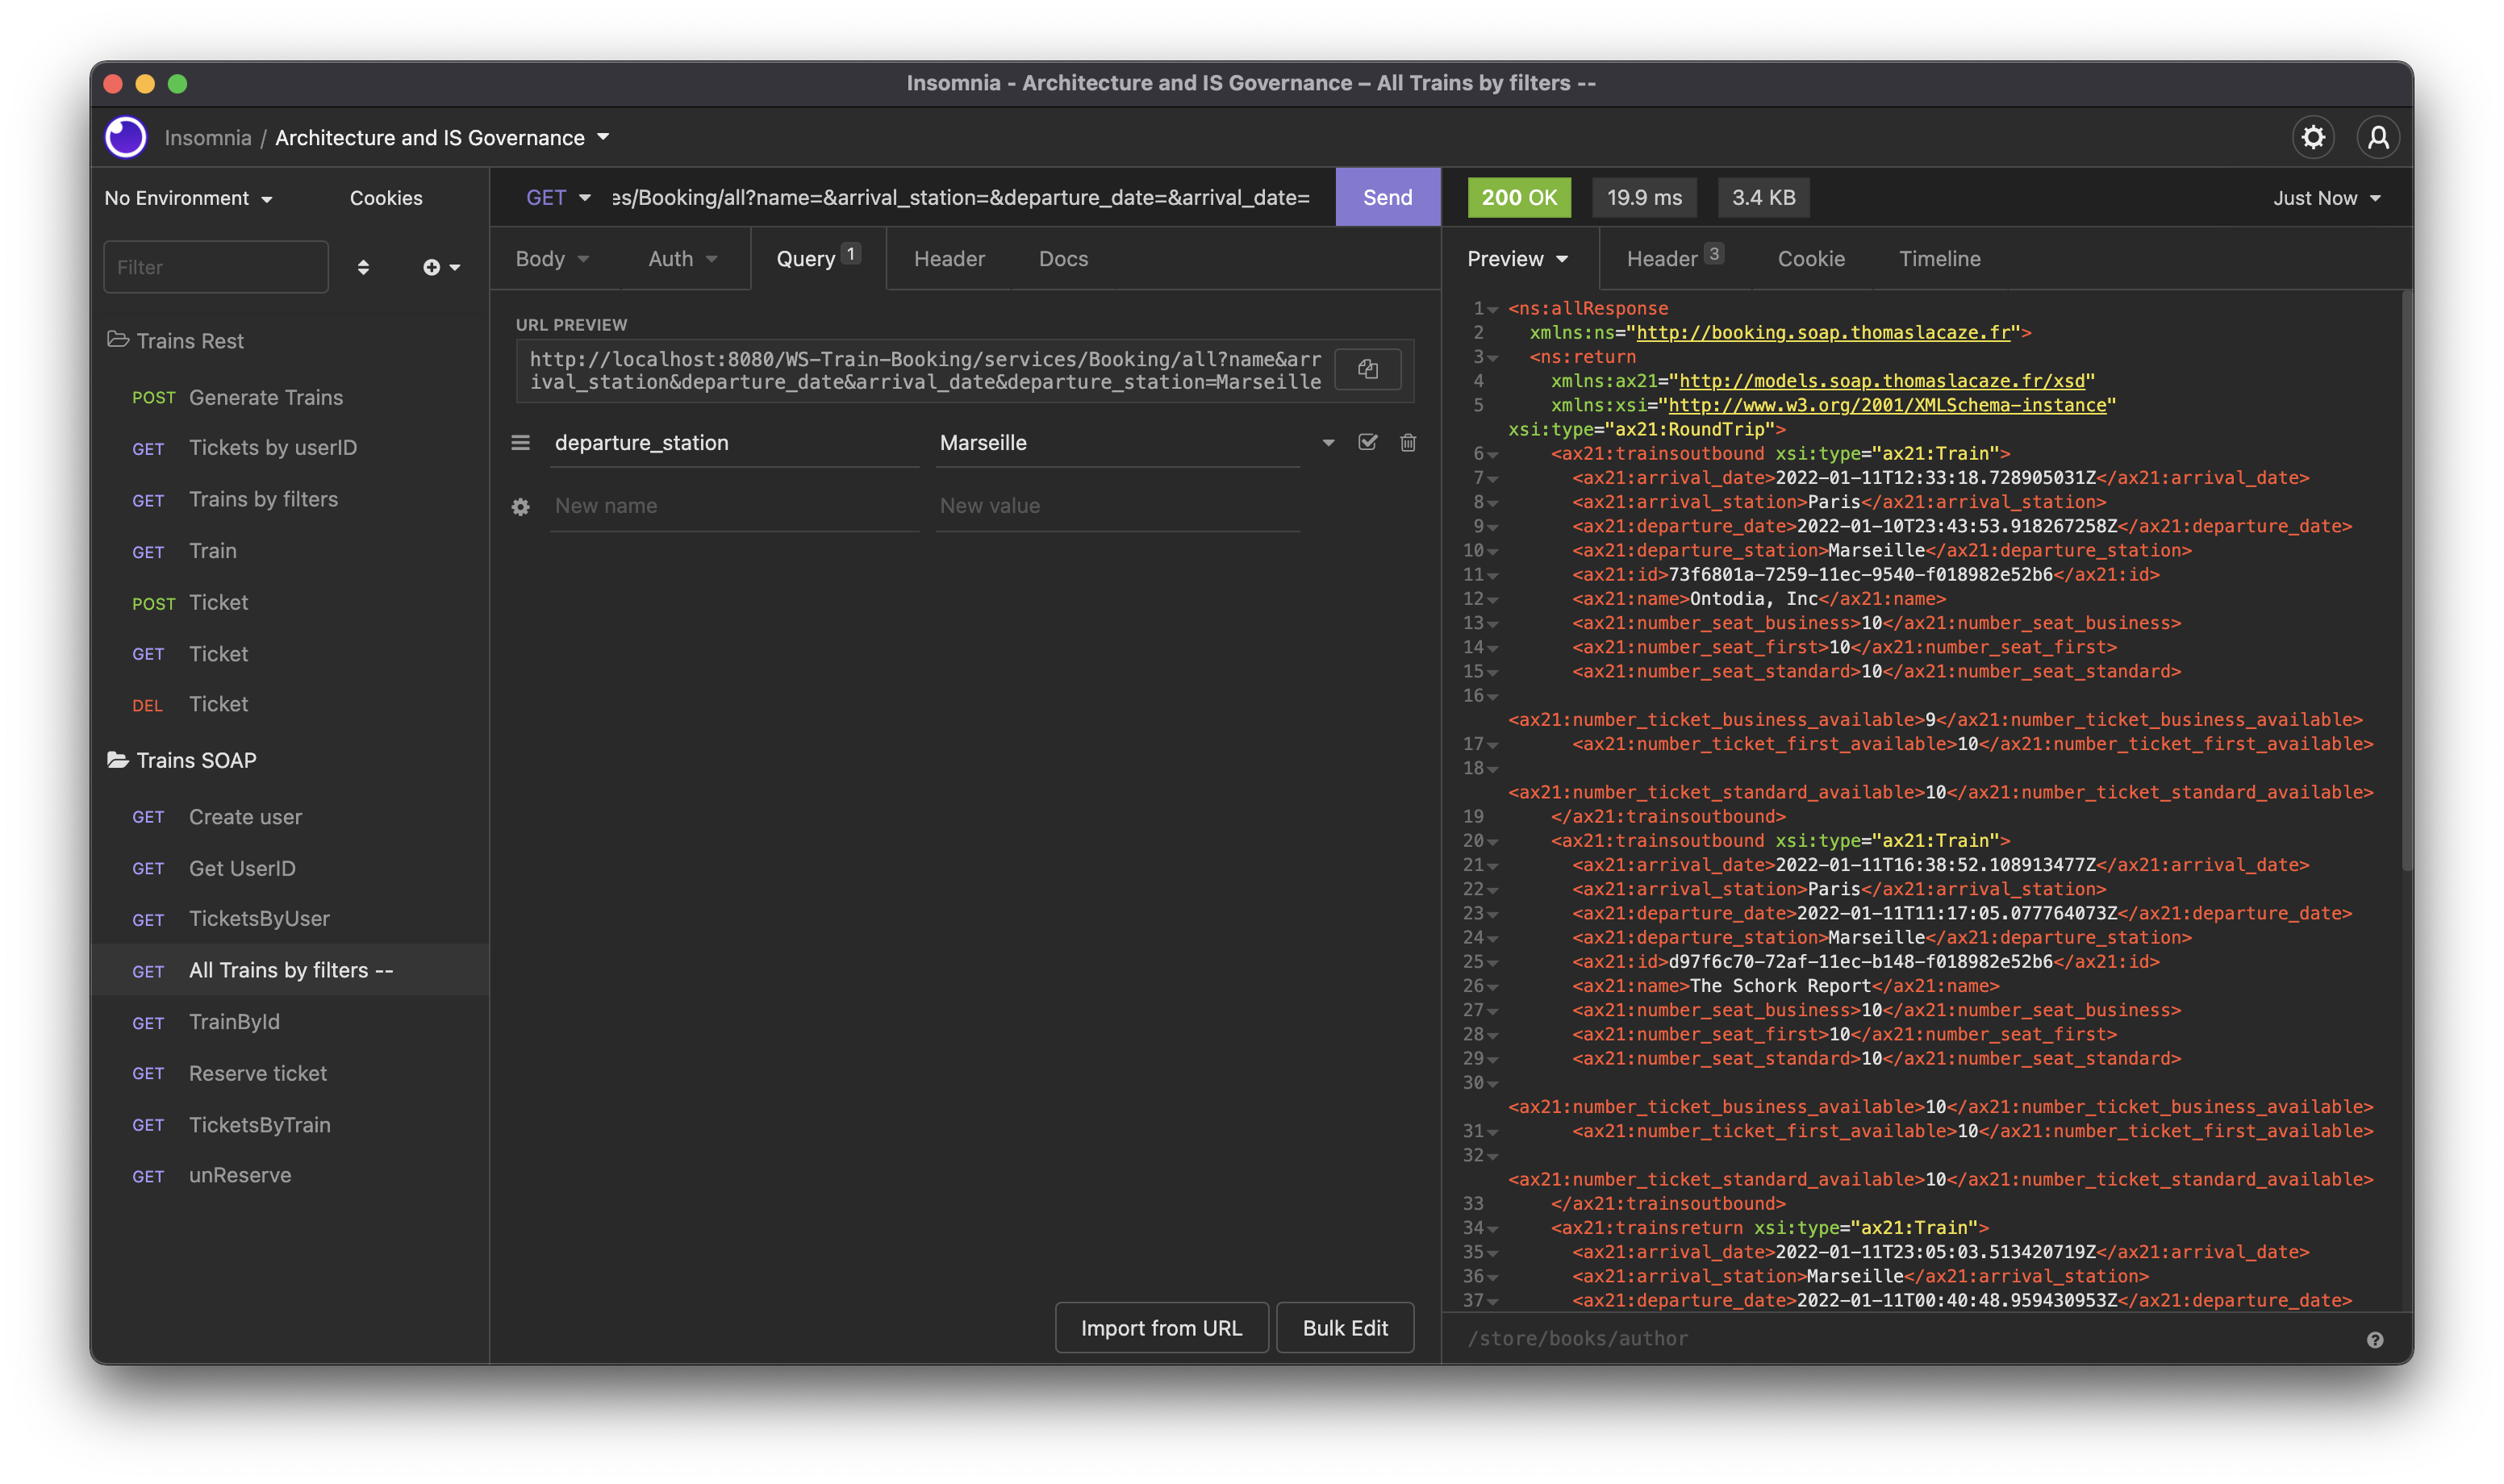Viewport: 2504px width, 1484px height.
Task: Send the request
Action: (x=1387, y=197)
